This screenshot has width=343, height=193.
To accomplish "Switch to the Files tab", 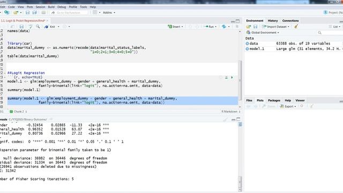I will click(249, 100).
